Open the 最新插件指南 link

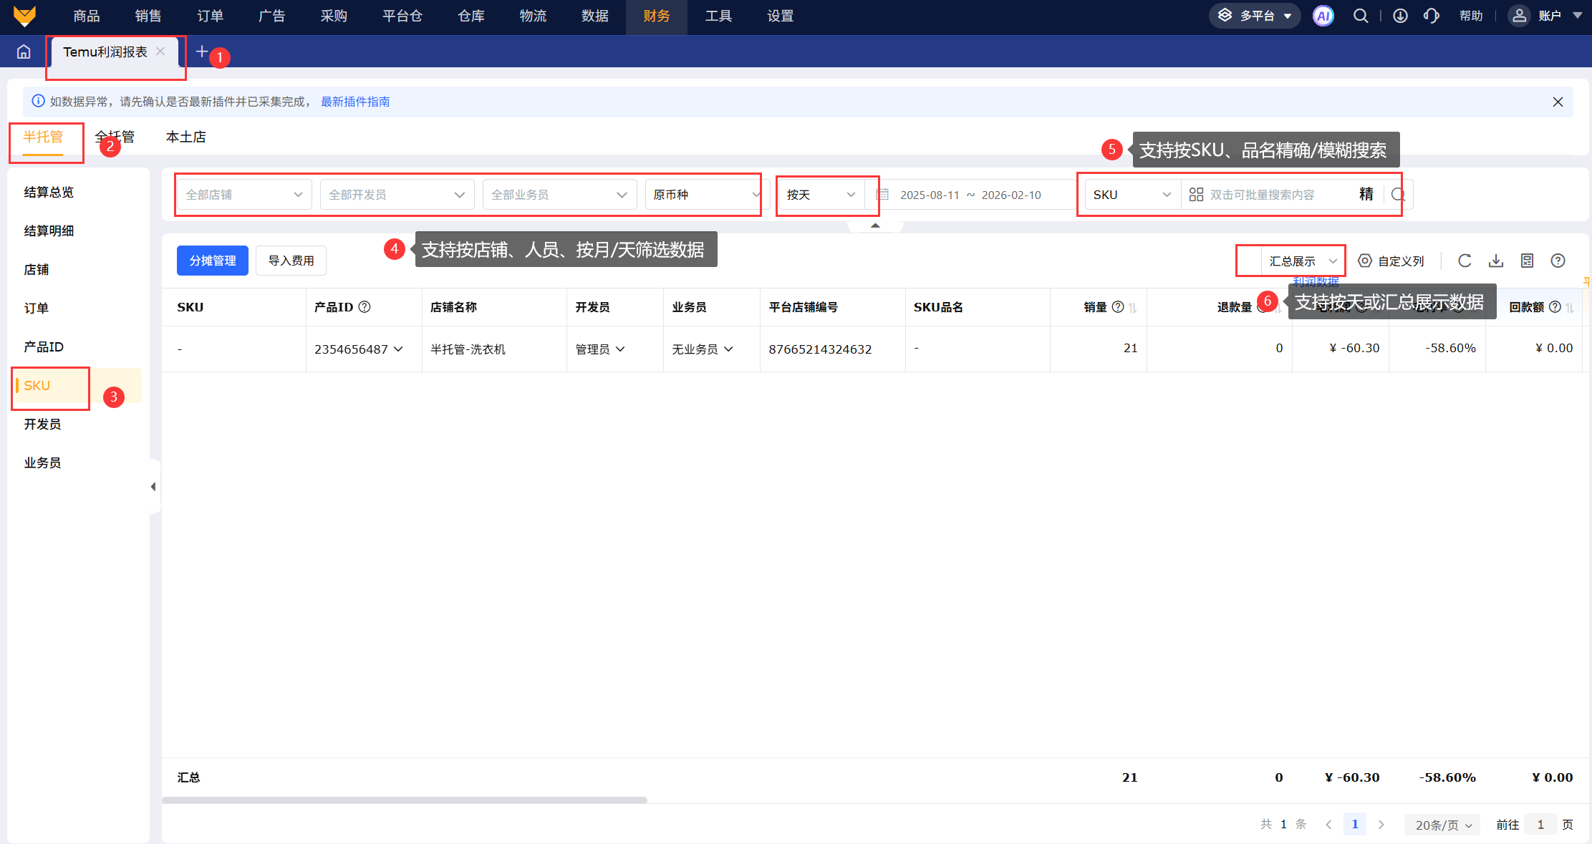[355, 102]
